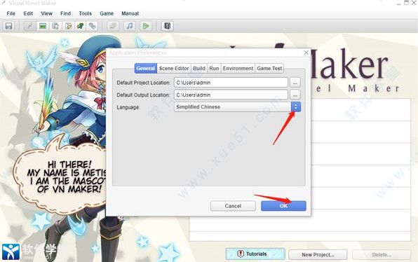Click the stacked documents toolbar icon
The width and height of the screenshot is (418, 262).
coord(55,26)
